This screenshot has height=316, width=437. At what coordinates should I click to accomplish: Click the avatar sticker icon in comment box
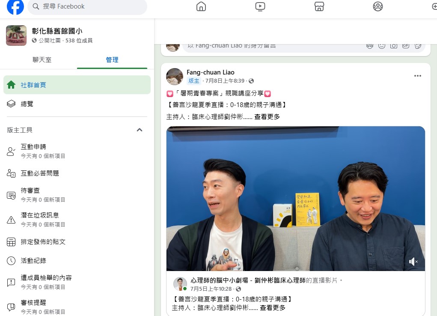tap(369, 46)
